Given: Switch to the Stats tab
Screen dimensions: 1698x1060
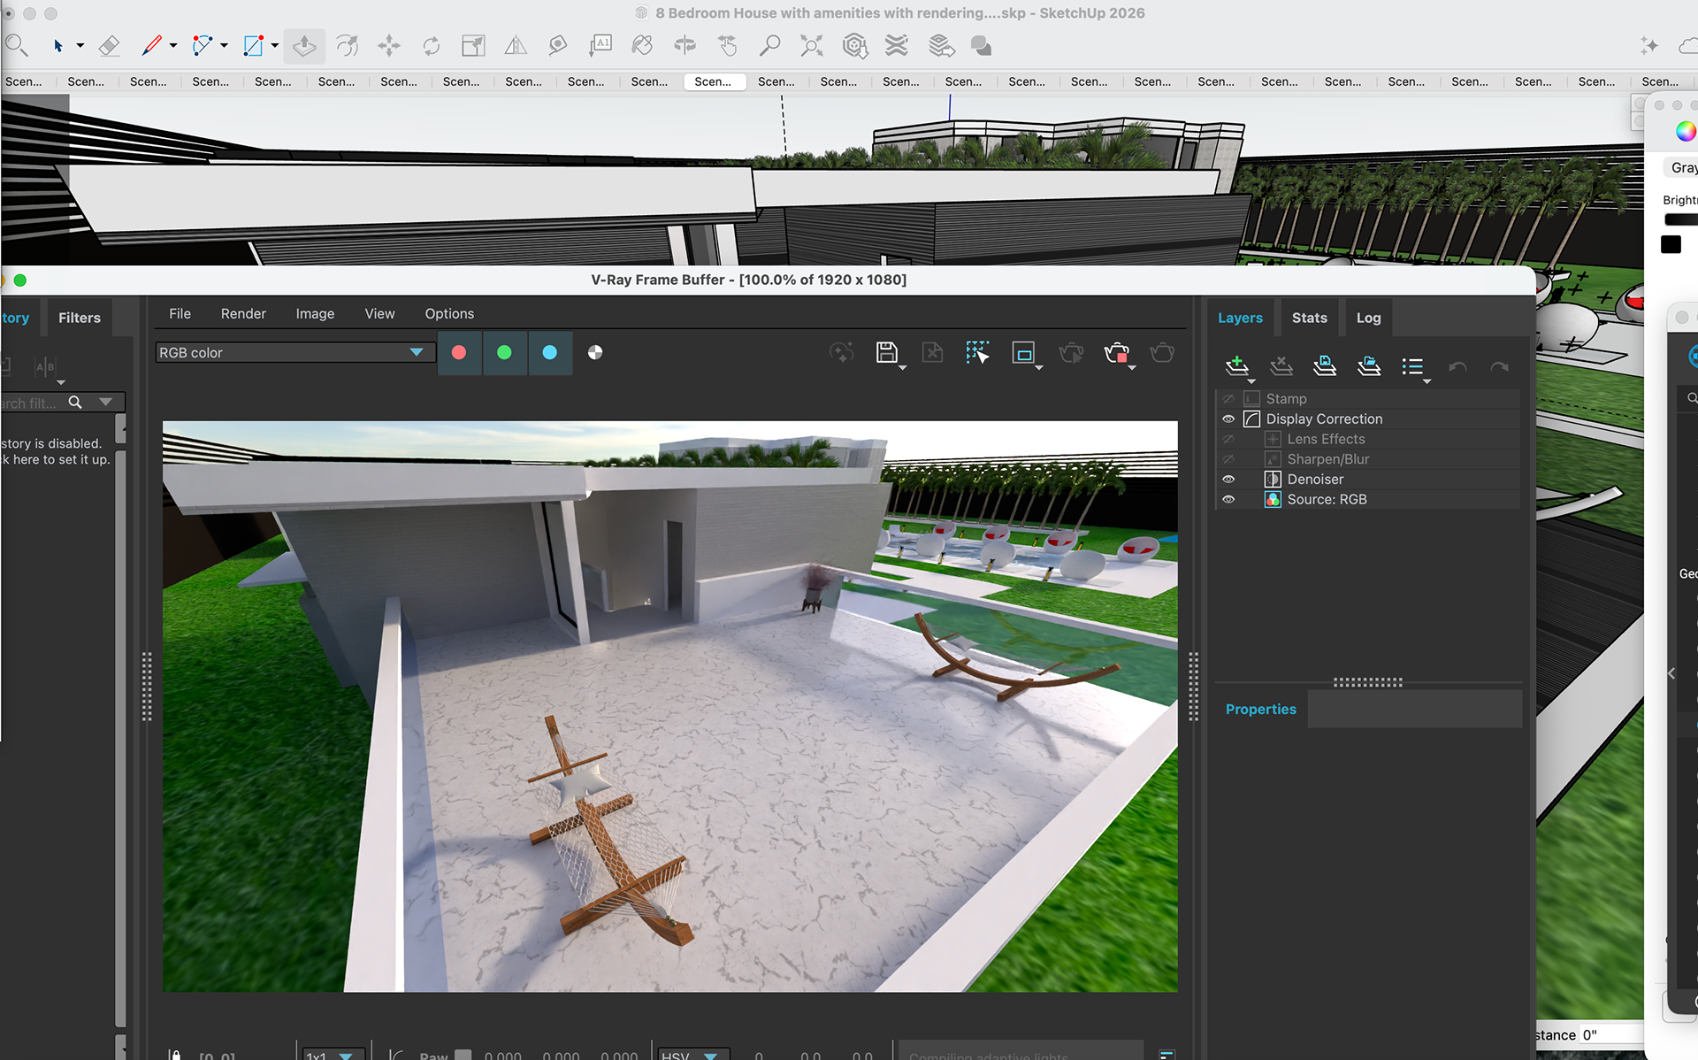Looking at the screenshot, I should [1309, 318].
